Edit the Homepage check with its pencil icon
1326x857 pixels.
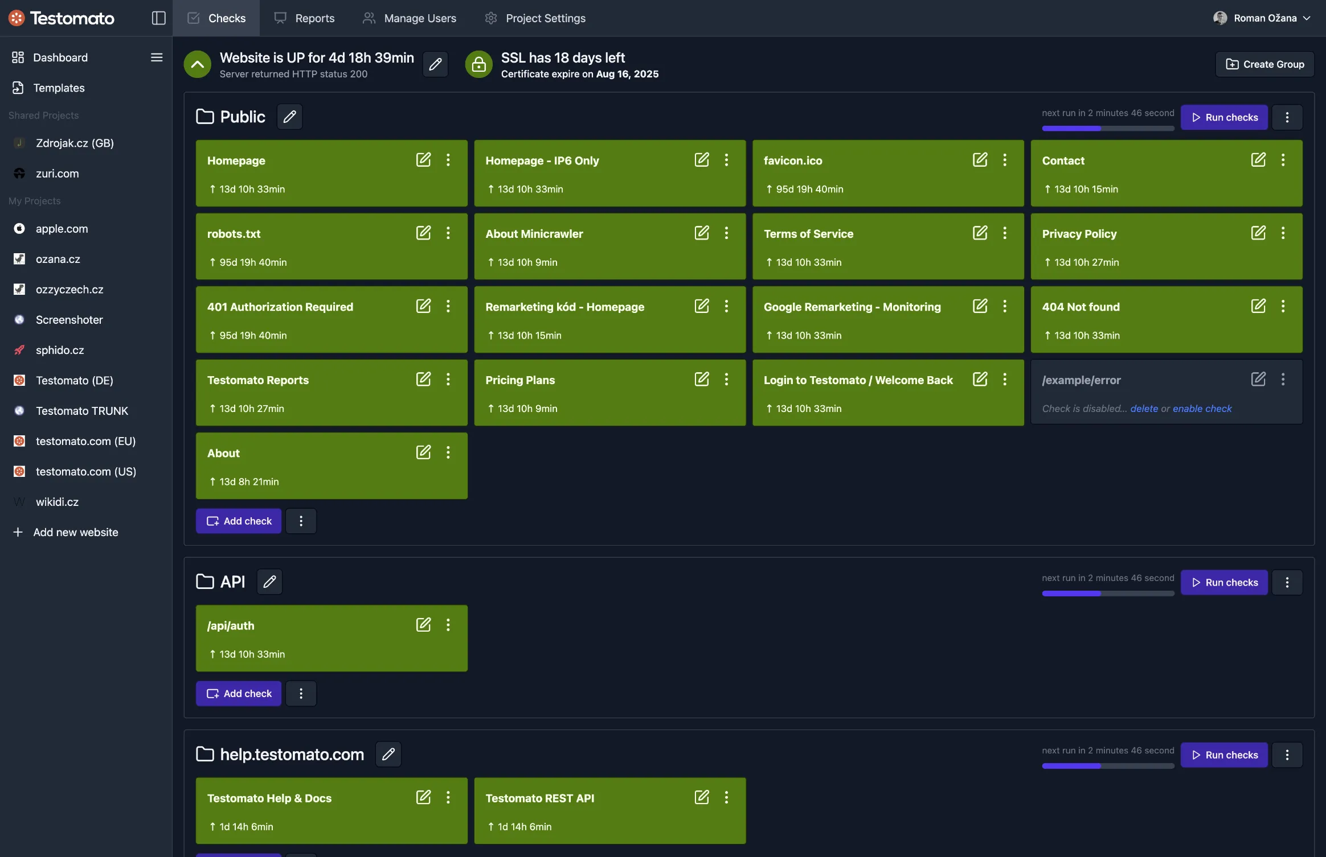point(424,160)
